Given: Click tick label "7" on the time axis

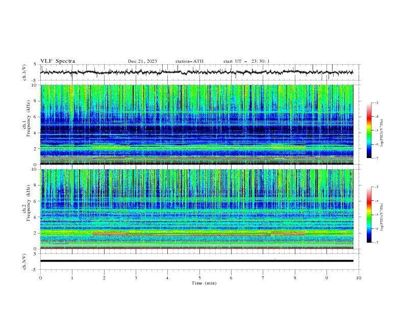Looking at the screenshot, I should tap(263, 278).
